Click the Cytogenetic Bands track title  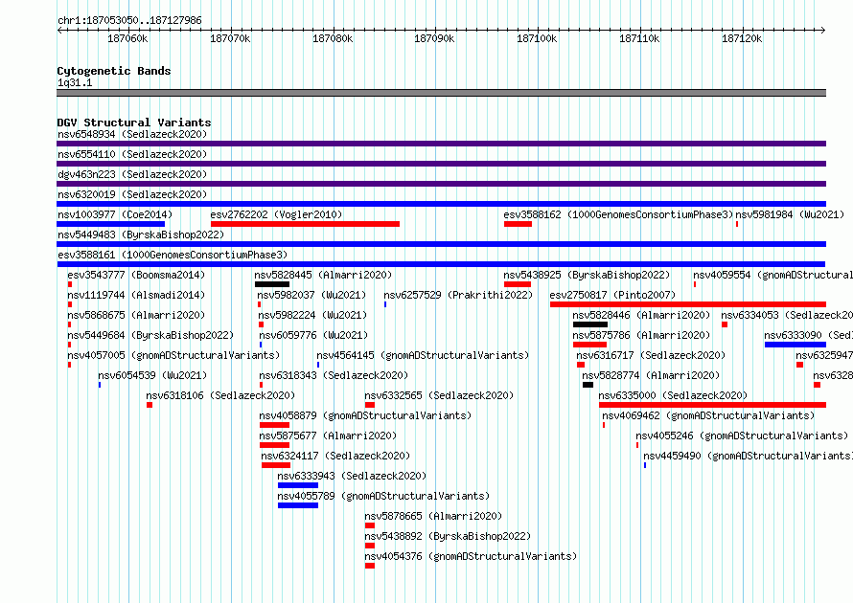click(x=114, y=71)
